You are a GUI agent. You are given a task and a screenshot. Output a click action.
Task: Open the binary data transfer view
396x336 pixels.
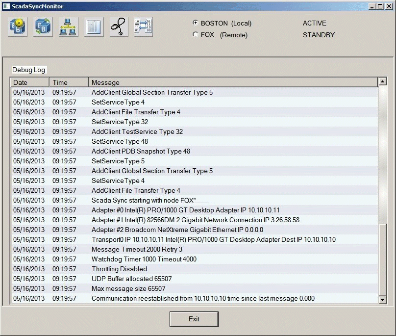[143, 26]
